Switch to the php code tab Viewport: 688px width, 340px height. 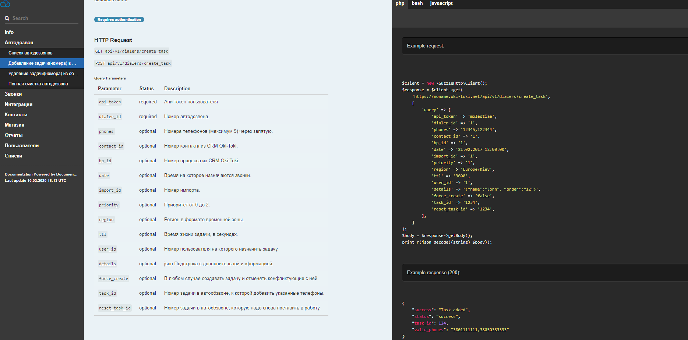pos(400,3)
